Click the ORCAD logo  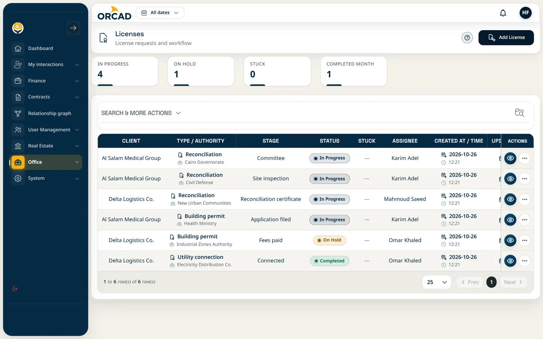[x=114, y=13]
